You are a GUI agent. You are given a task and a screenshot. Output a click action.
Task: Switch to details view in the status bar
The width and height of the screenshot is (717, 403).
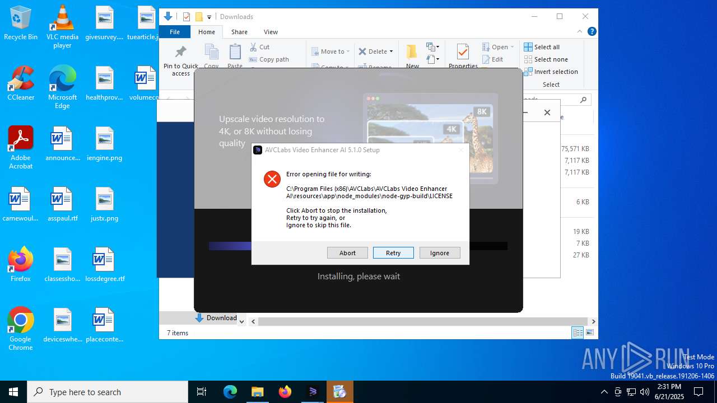pos(578,332)
